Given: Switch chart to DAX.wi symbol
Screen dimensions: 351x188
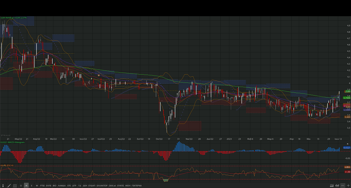Looking at the screenshot, I should pos(112,186).
